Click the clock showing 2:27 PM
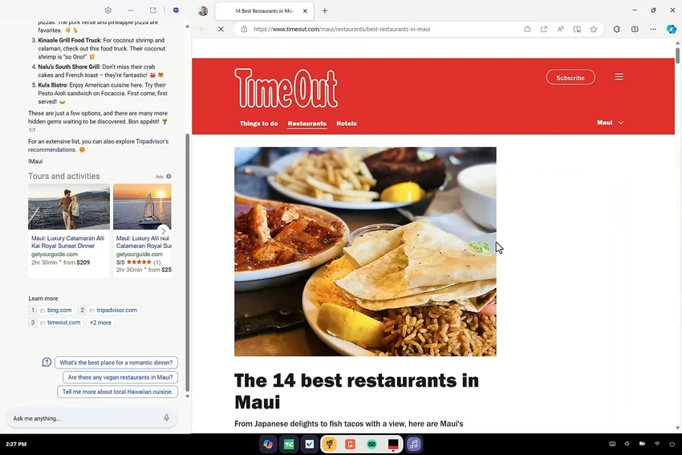This screenshot has height=455, width=682. coord(16,444)
